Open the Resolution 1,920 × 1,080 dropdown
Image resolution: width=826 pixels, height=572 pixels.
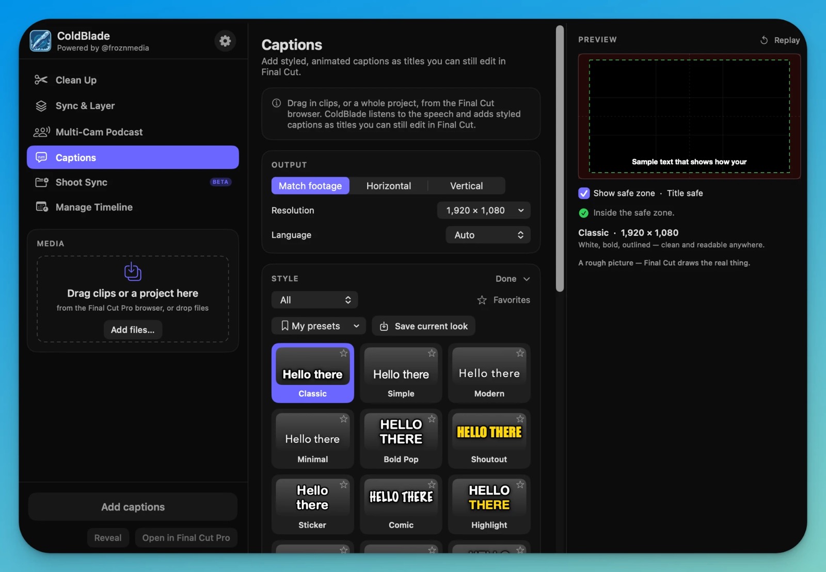[484, 210]
